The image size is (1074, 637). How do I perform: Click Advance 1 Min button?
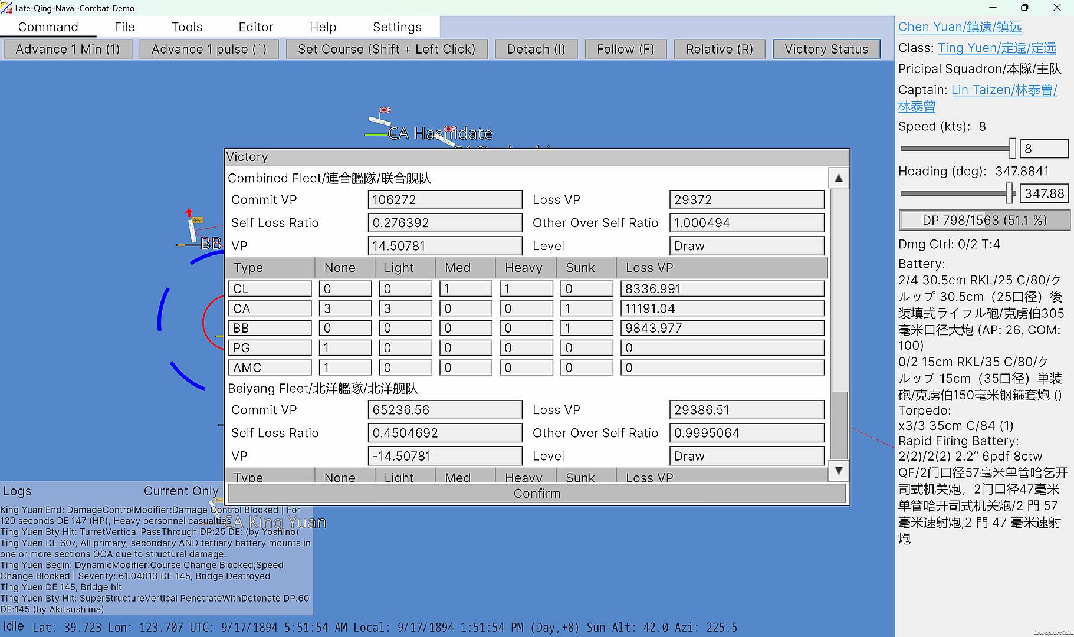[68, 49]
